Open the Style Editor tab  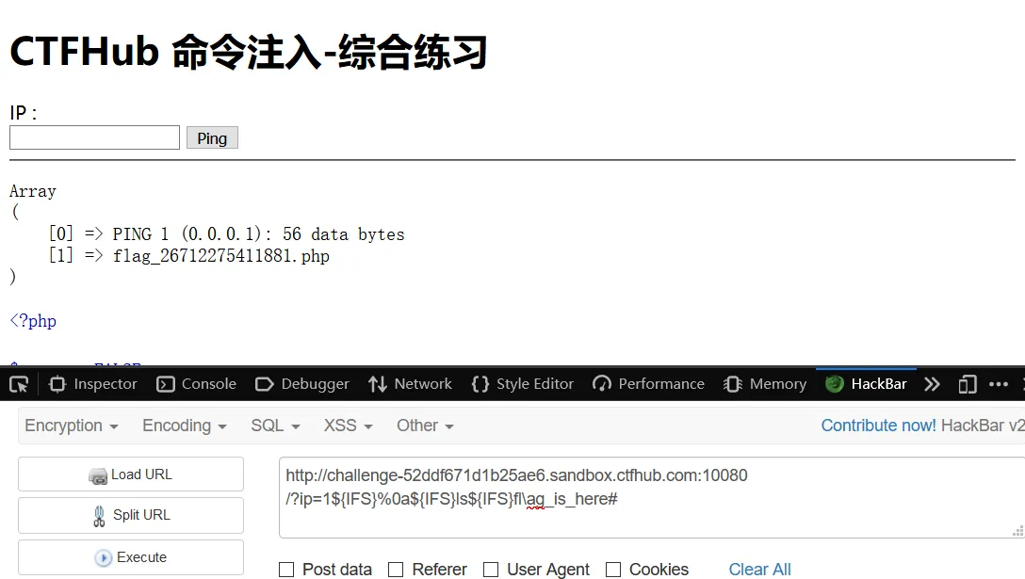click(522, 384)
